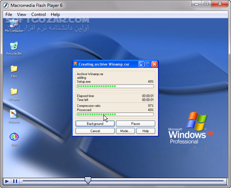Select the WB Icon desktop item
The width and height of the screenshot is (231, 188).
14,139
